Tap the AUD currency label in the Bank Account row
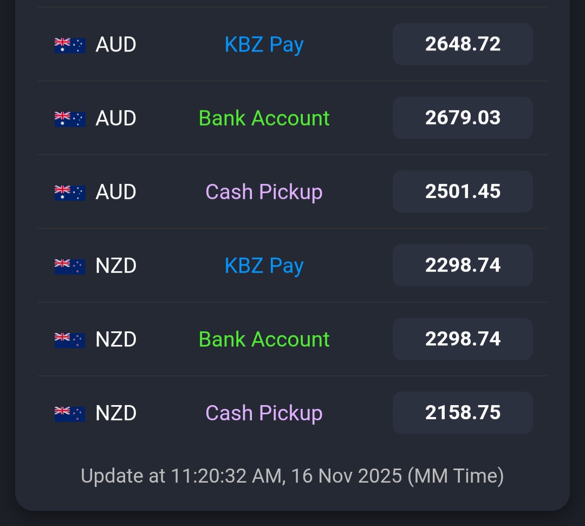 pos(115,118)
